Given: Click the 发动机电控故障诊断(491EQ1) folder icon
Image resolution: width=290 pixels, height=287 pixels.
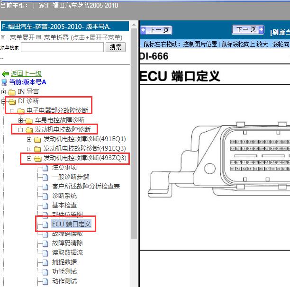Looking at the screenshot, I should 37,140.
